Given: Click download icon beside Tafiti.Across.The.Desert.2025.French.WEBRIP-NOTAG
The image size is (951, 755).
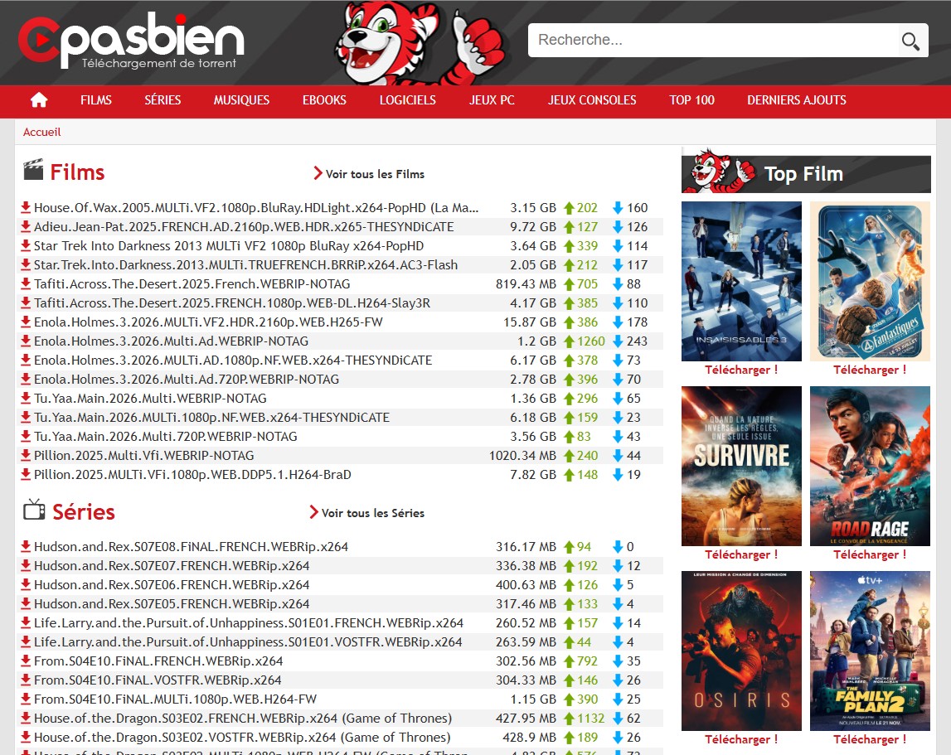Looking at the screenshot, I should (x=26, y=283).
